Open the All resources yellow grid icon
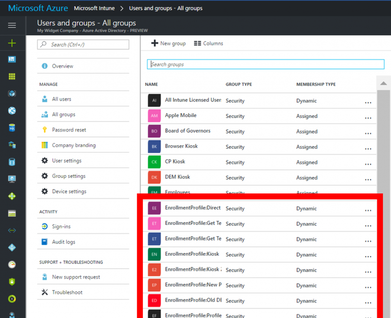The height and width of the screenshot is (318, 391). pyautogui.click(x=12, y=76)
